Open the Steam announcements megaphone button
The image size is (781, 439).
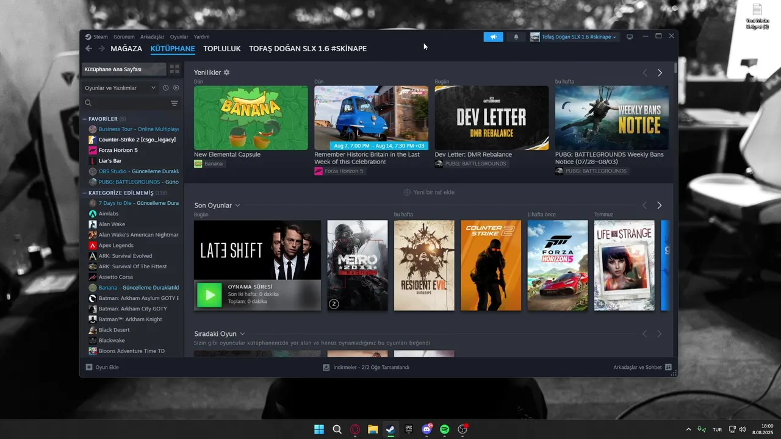point(493,37)
